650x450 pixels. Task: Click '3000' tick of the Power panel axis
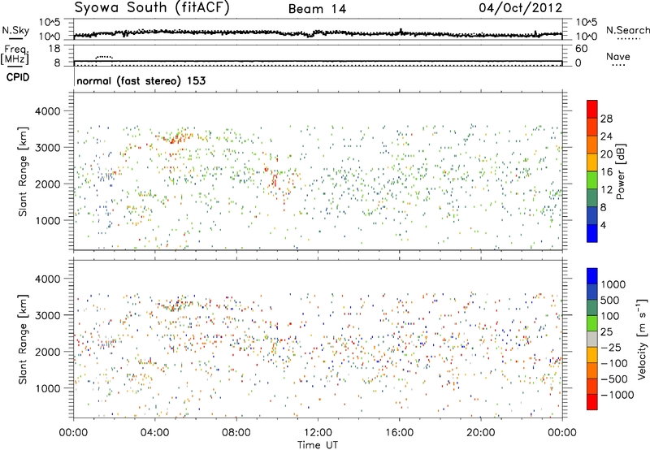click(x=47, y=148)
